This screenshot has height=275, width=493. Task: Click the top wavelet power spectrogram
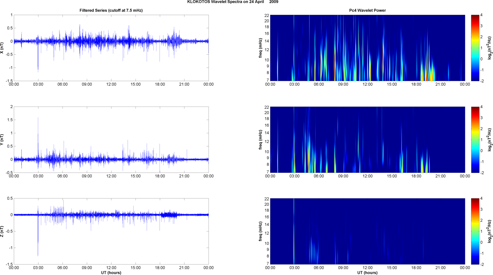point(367,48)
